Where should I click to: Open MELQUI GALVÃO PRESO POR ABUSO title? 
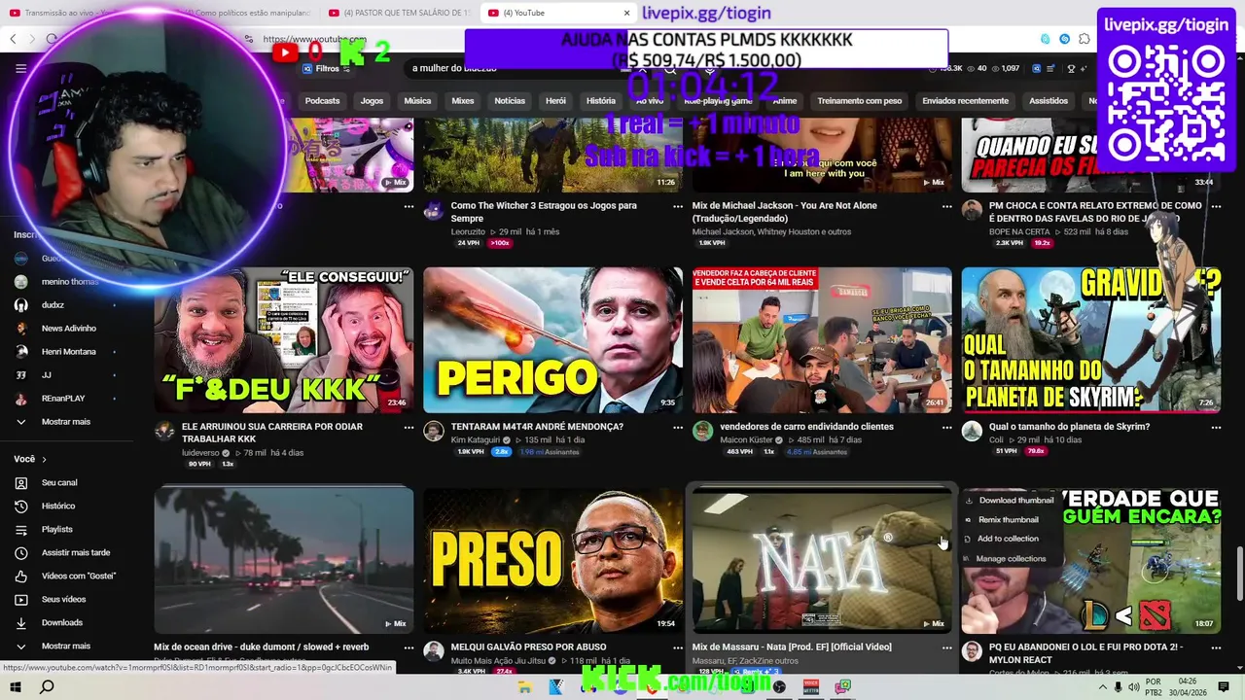(x=528, y=647)
